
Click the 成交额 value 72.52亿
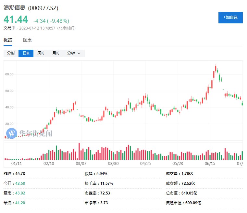pos(188,183)
